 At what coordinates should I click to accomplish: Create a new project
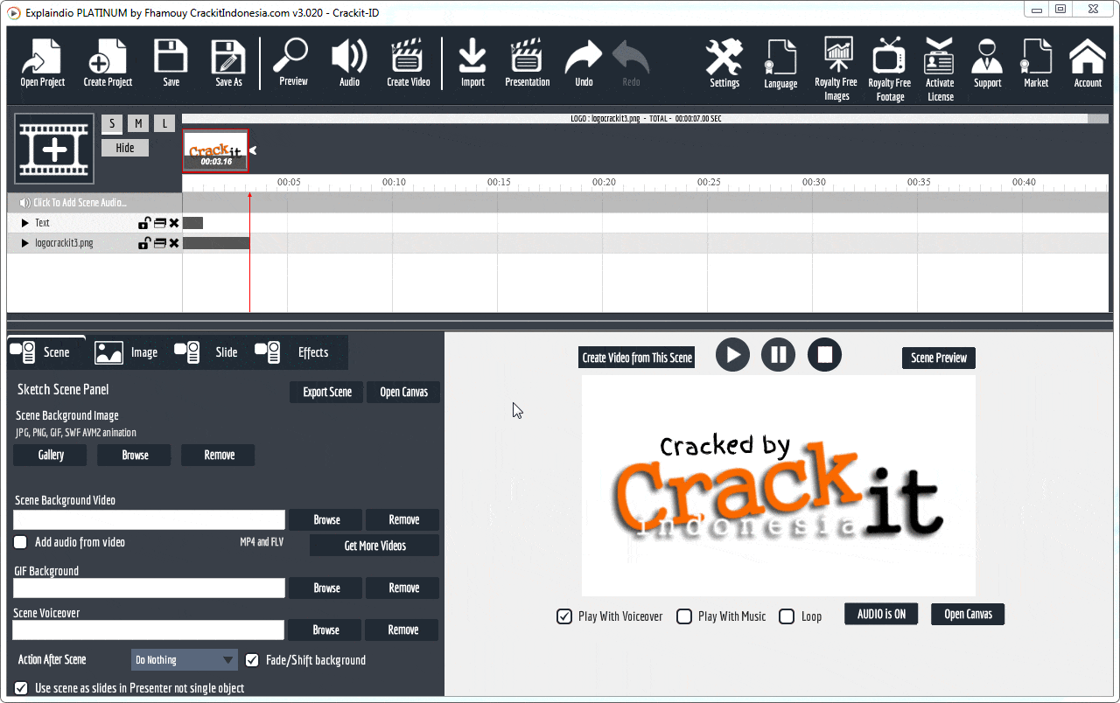click(108, 61)
